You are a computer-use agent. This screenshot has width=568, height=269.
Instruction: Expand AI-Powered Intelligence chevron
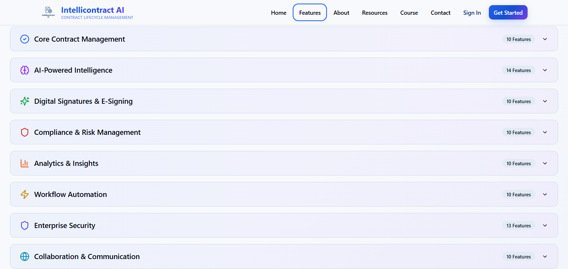[545, 70]
